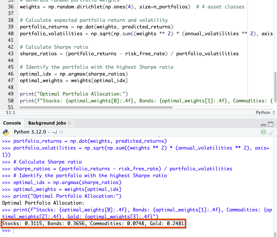Viewport: 277px width, 237px height.
Task: Click line number 50 in the gutter
Action: (x=11, y=101)
